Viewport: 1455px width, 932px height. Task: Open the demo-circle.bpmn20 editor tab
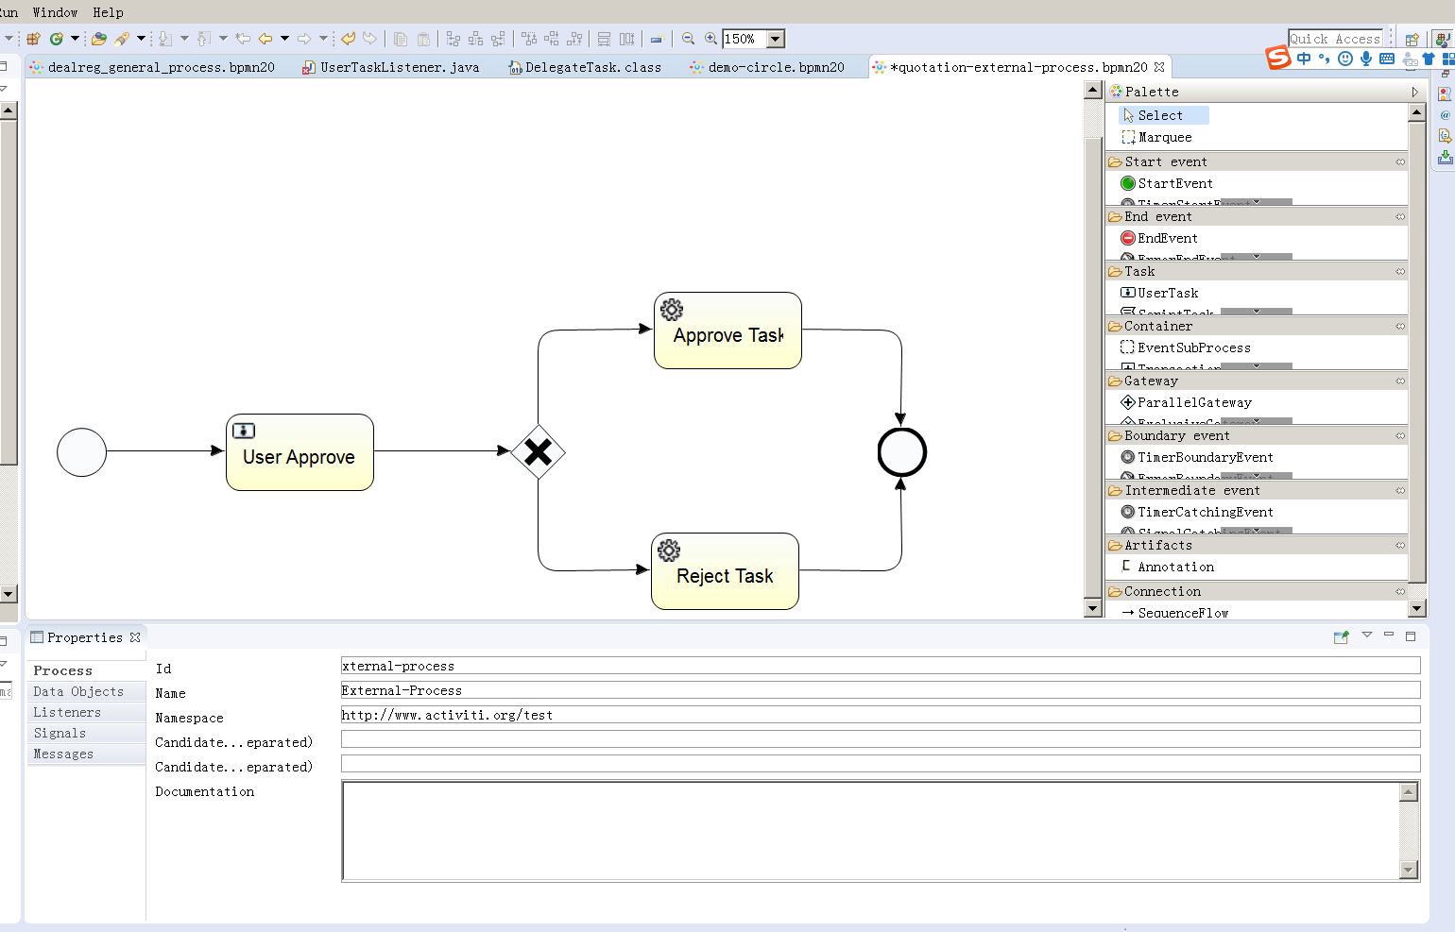click(x=777, y=67)
